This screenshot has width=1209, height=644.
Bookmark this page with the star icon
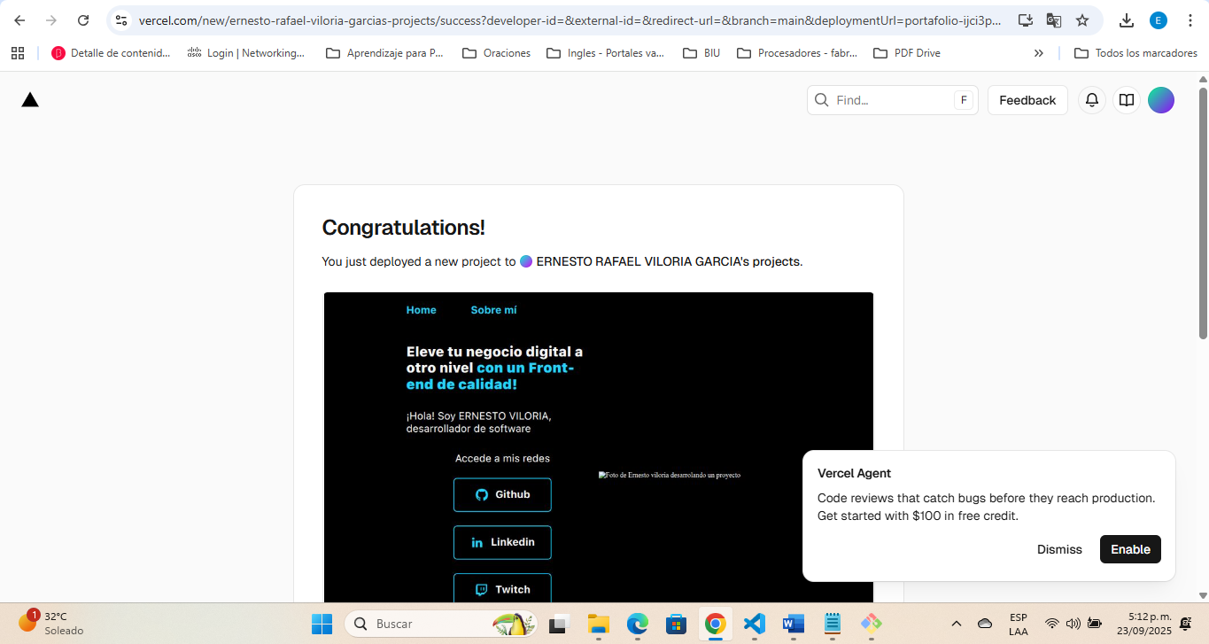tap(1082, 20)
